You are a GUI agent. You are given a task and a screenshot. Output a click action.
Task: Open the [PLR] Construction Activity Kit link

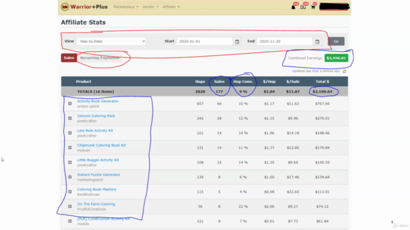(x=103, y=218)
